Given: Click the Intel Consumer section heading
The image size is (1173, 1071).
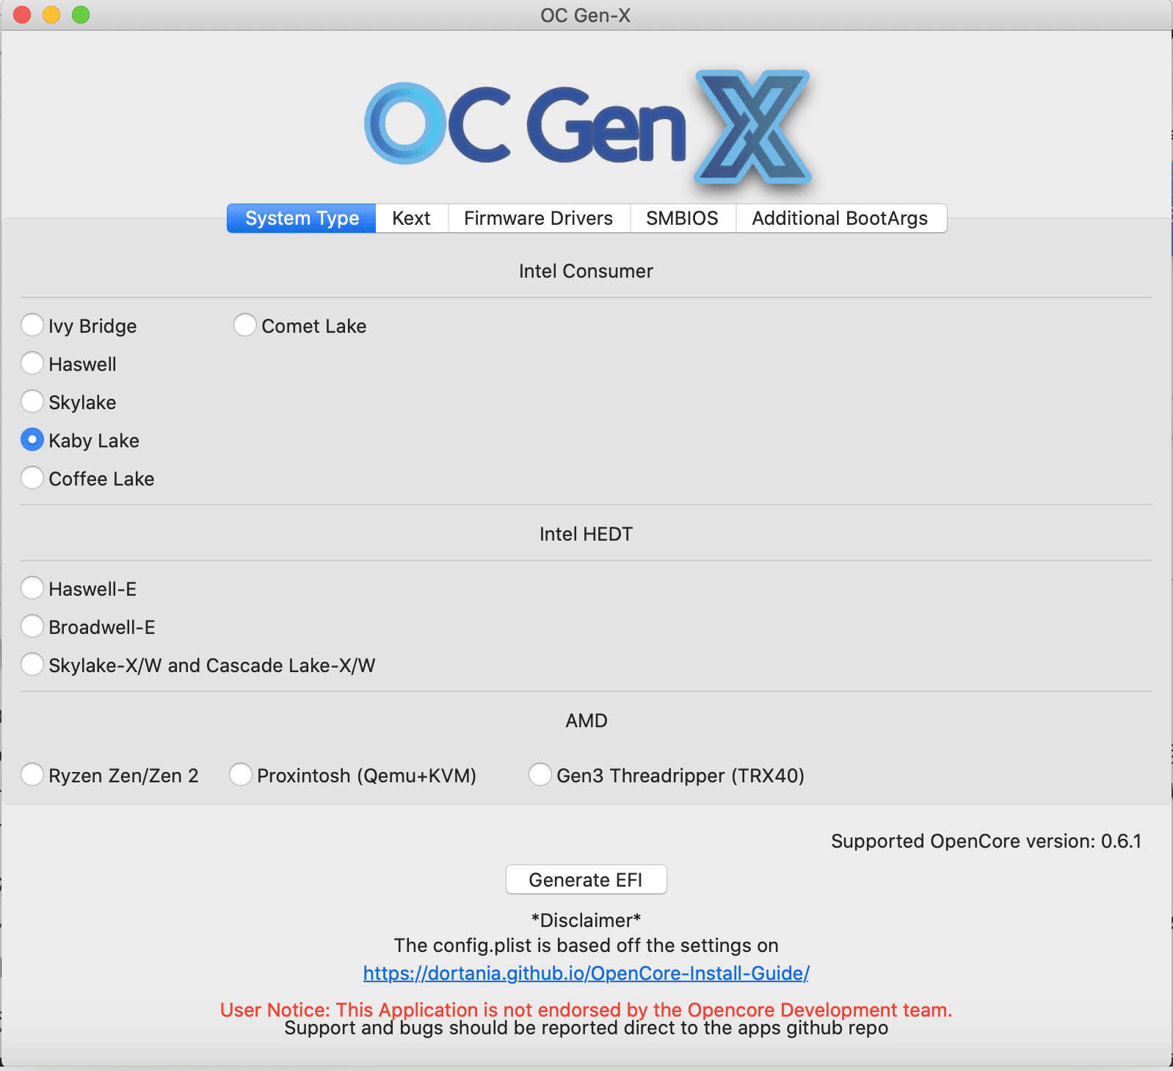Looking at the screenshot, I should (586, 271).
